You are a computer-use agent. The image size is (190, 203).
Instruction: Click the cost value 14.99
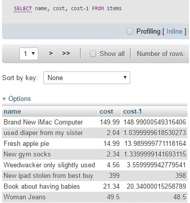(111, 143)
